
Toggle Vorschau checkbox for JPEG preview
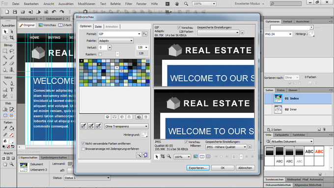click(186, 142)
